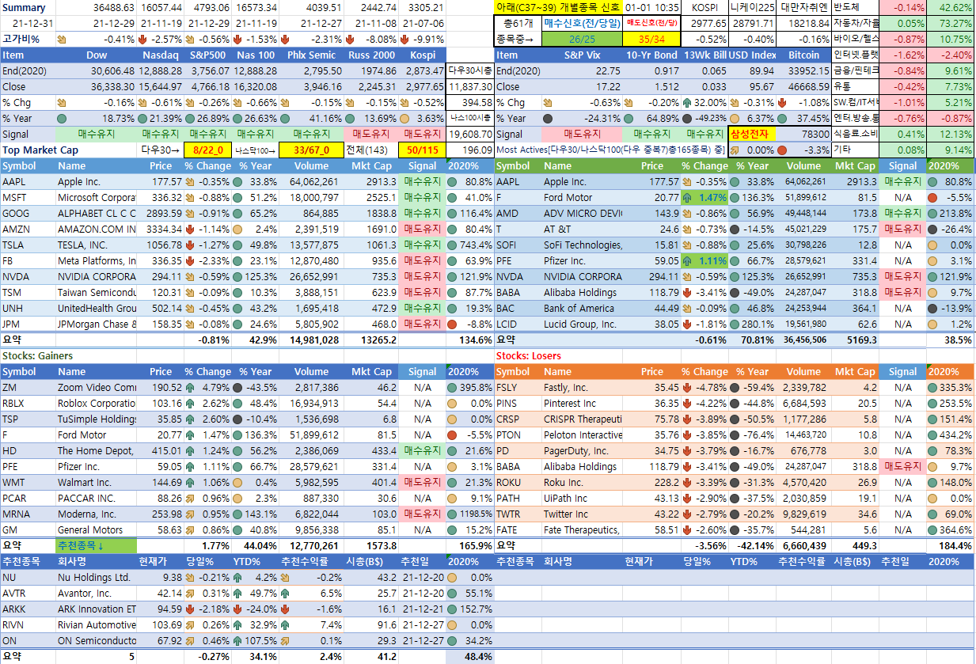Click the red circle next to JPM's -8.8%
The image size is (976, 664).
click(x=452, y=324)
